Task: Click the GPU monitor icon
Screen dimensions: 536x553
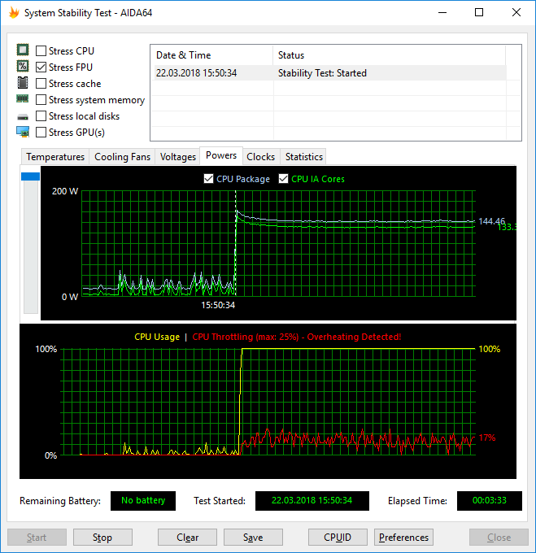Action: (23, 132)
